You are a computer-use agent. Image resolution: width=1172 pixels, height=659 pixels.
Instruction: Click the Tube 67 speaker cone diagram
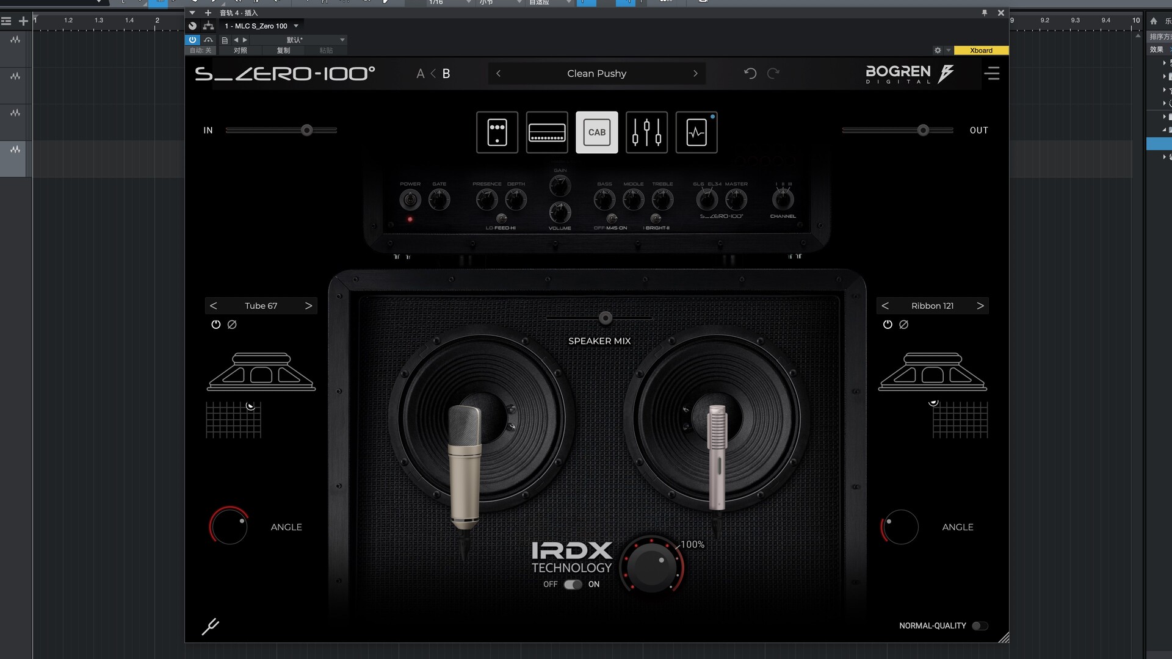click(261, 372)
